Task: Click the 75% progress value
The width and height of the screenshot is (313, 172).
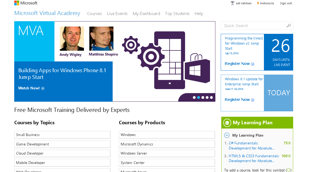Action: click(287, 143)
